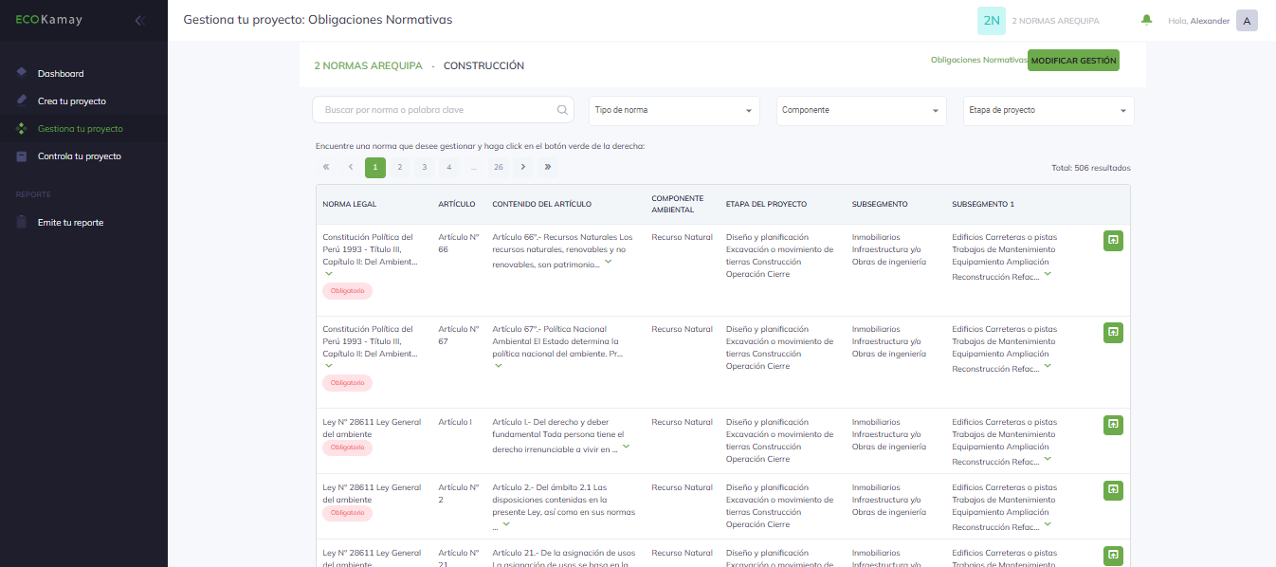1276x567 pixels.
Task: Expand article content for Artículo I
Action: pos(626,447)
